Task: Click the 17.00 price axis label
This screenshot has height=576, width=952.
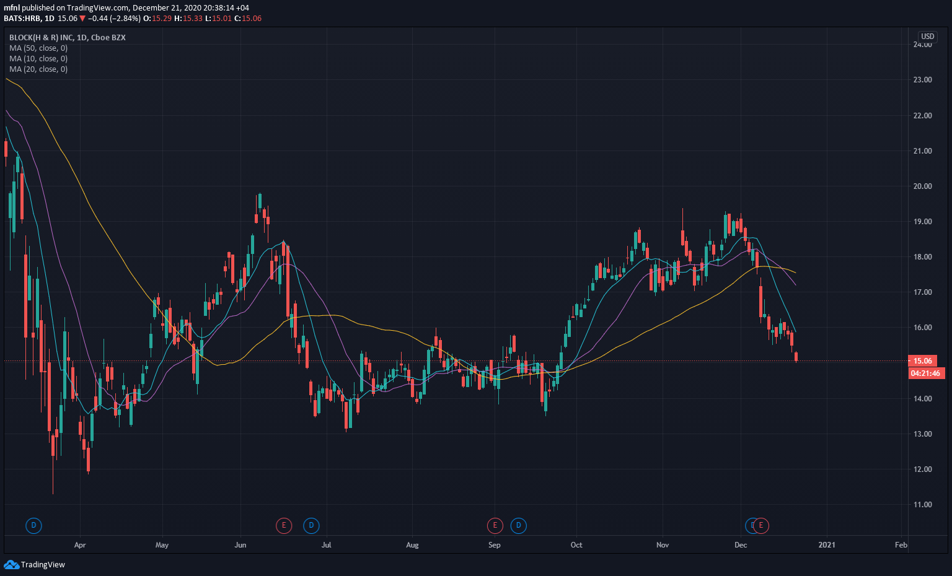Action: click(923, 292)
